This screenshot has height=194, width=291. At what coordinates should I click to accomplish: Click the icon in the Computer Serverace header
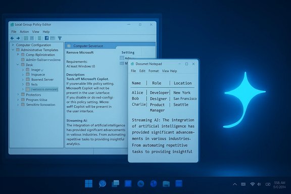click(69, 45)
